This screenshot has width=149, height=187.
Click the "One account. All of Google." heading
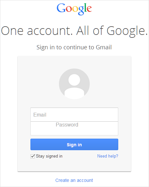[x=74, y=31]
